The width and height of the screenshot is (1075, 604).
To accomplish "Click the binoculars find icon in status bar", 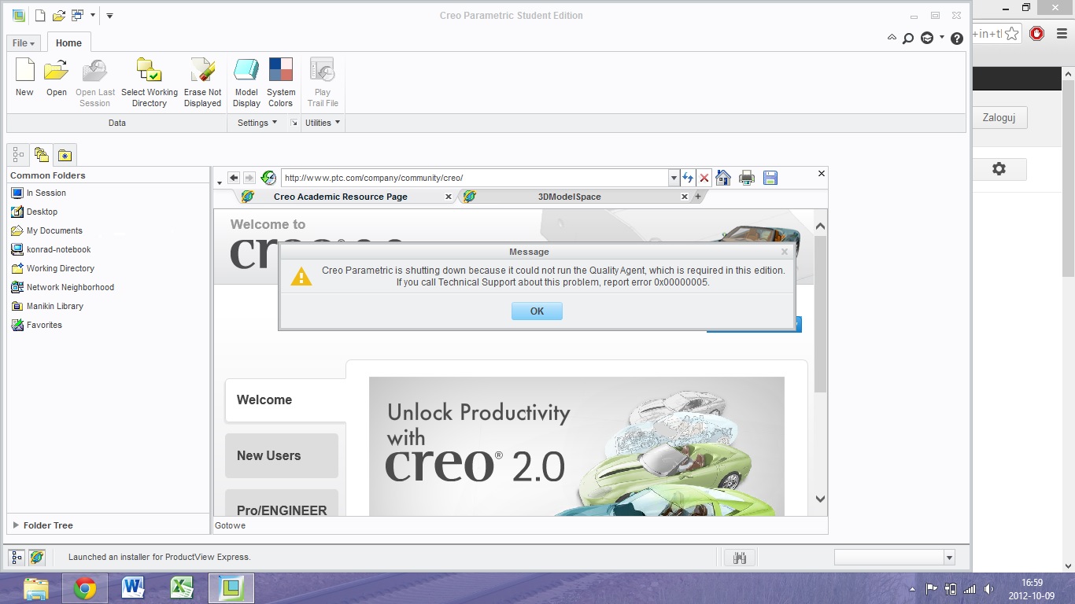I will click(x=739, y=558).
